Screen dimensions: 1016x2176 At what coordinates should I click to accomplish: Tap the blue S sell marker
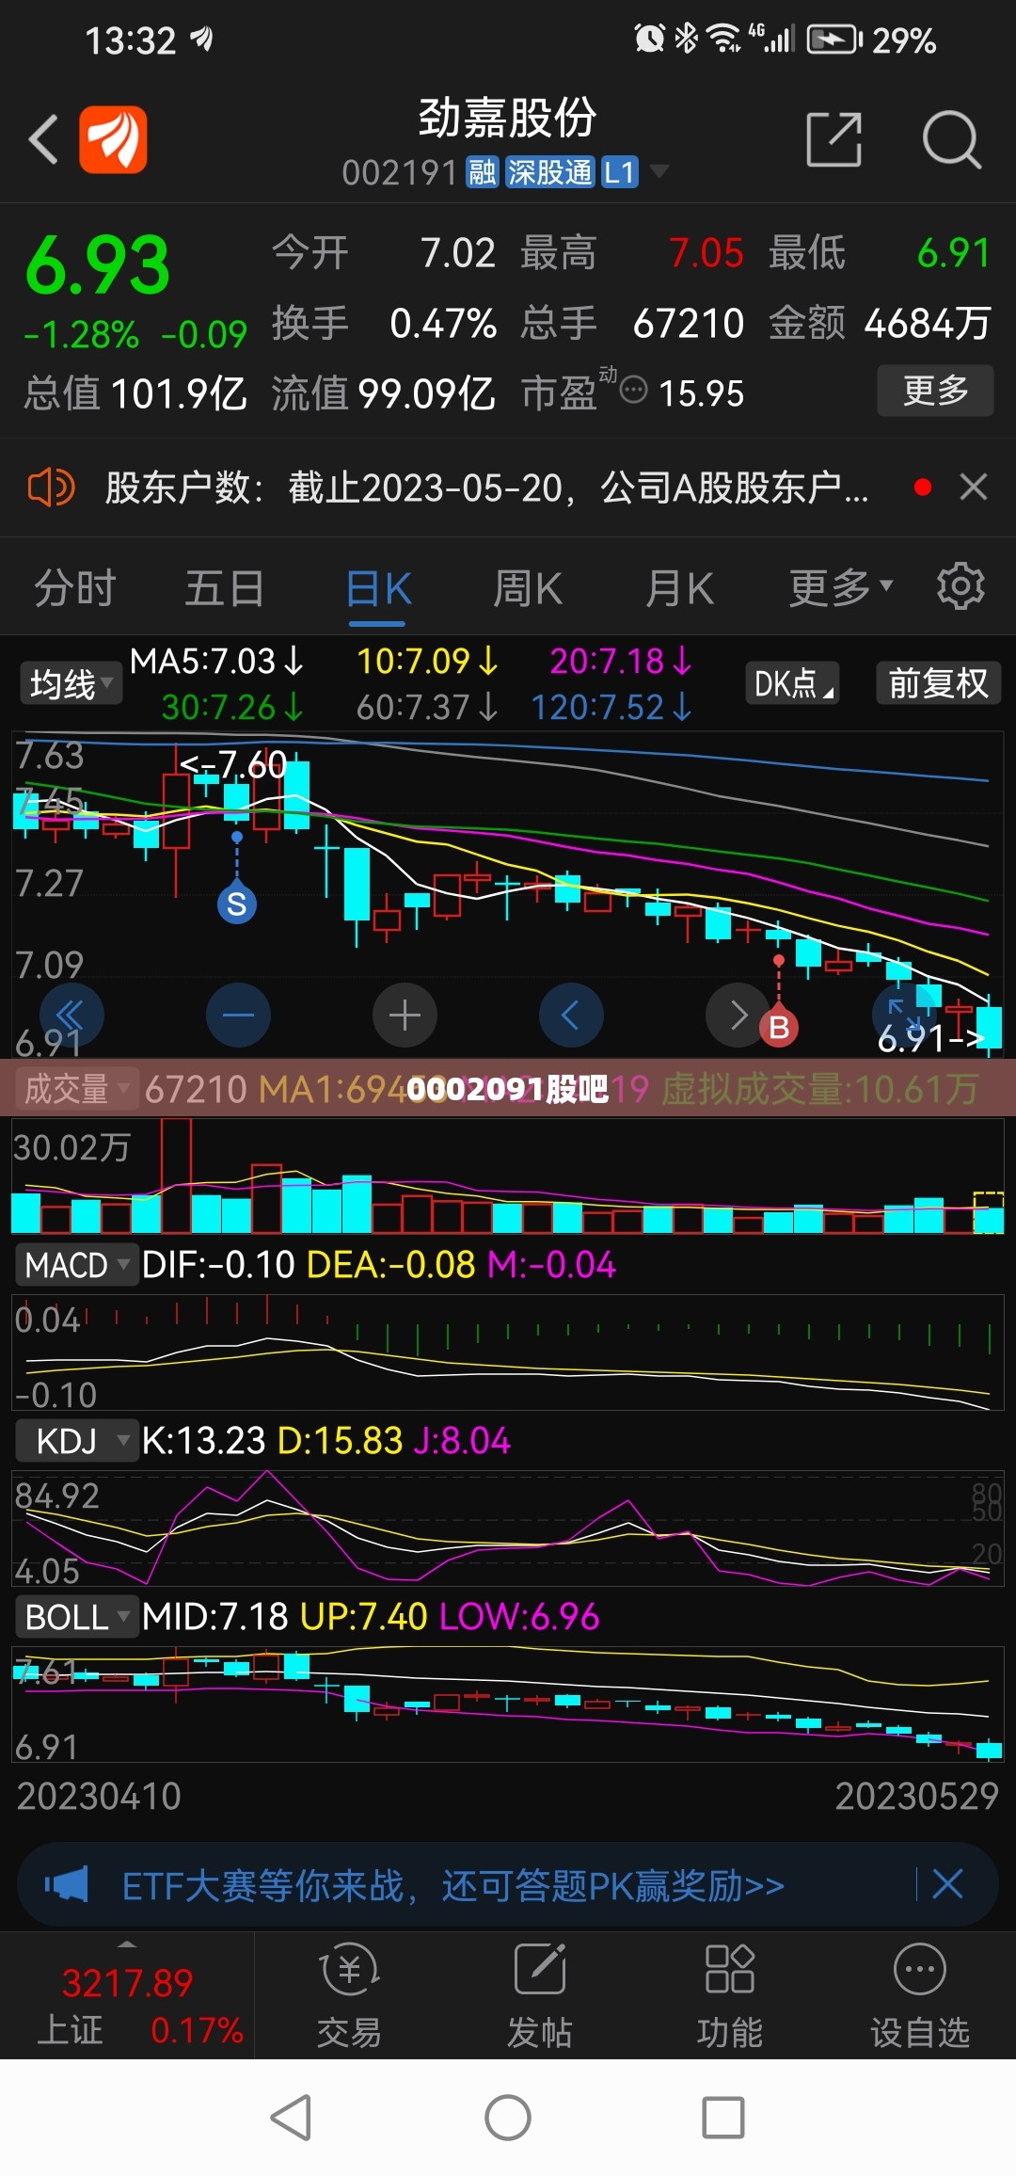point(237,904)
